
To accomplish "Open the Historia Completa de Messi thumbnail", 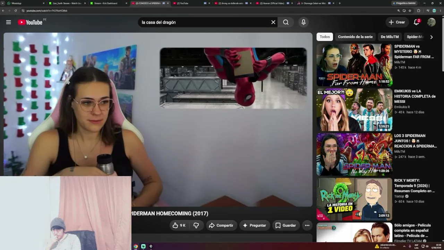I will point(354,110).
